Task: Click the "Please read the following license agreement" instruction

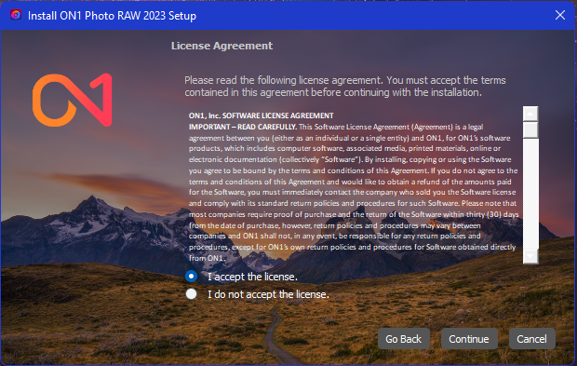Action: click(x=345, y=87)
